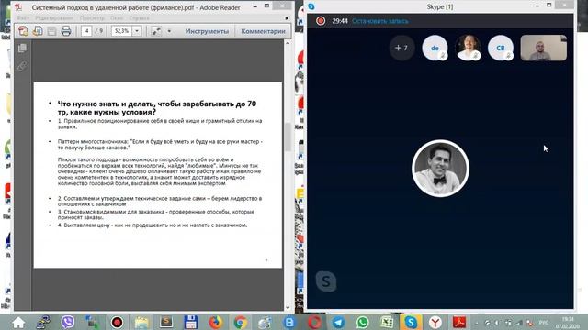Click the Adobe Reader title bar PDF icon
The height and width of the screenshot is (330, 588).
click(x=18, y=7)
